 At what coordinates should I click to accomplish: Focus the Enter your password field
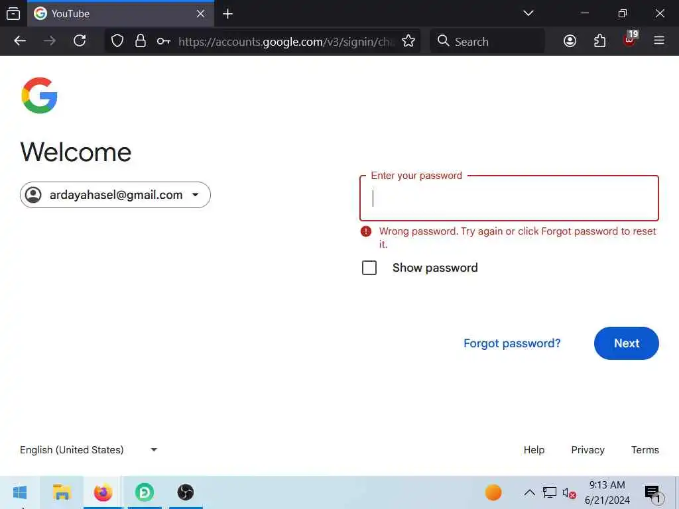(x=509, y=198)
